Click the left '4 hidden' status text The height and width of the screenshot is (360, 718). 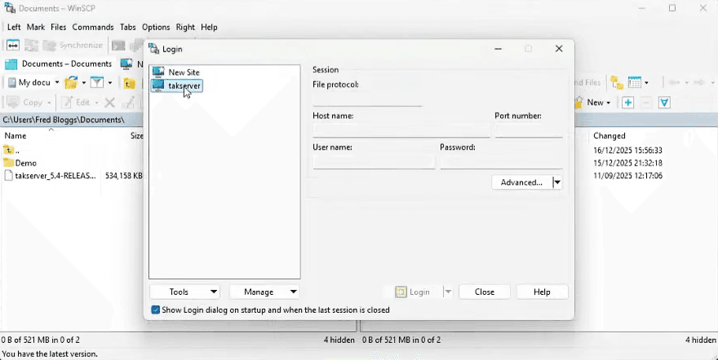point(339,340)
